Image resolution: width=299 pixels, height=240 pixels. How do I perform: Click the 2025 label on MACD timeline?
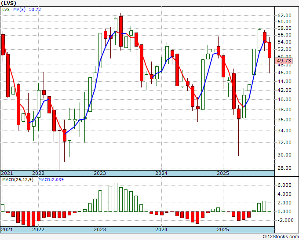[223, 229]
